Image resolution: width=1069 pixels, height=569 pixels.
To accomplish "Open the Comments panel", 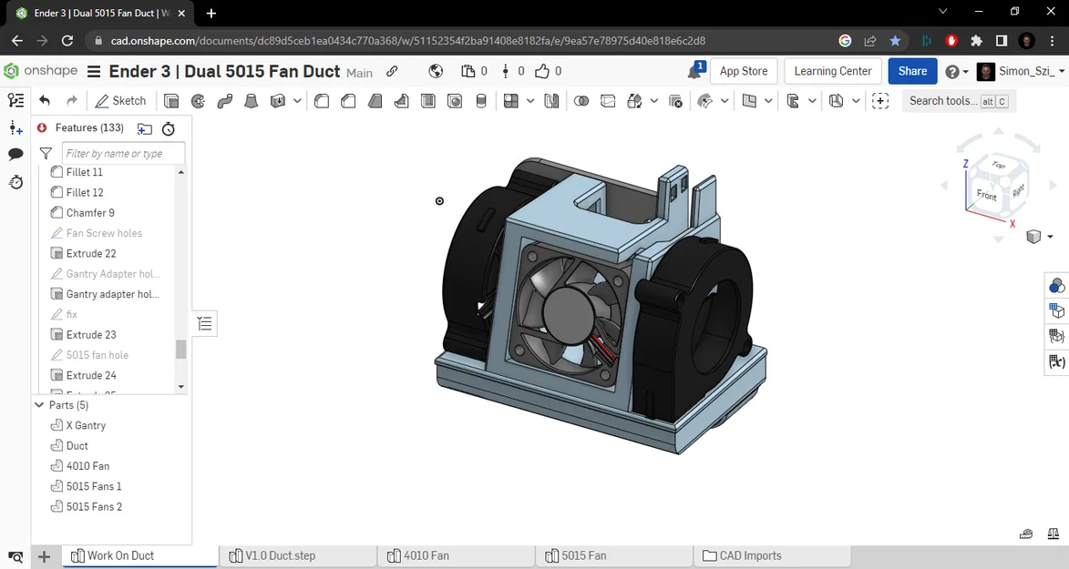I will coord(15,155).
